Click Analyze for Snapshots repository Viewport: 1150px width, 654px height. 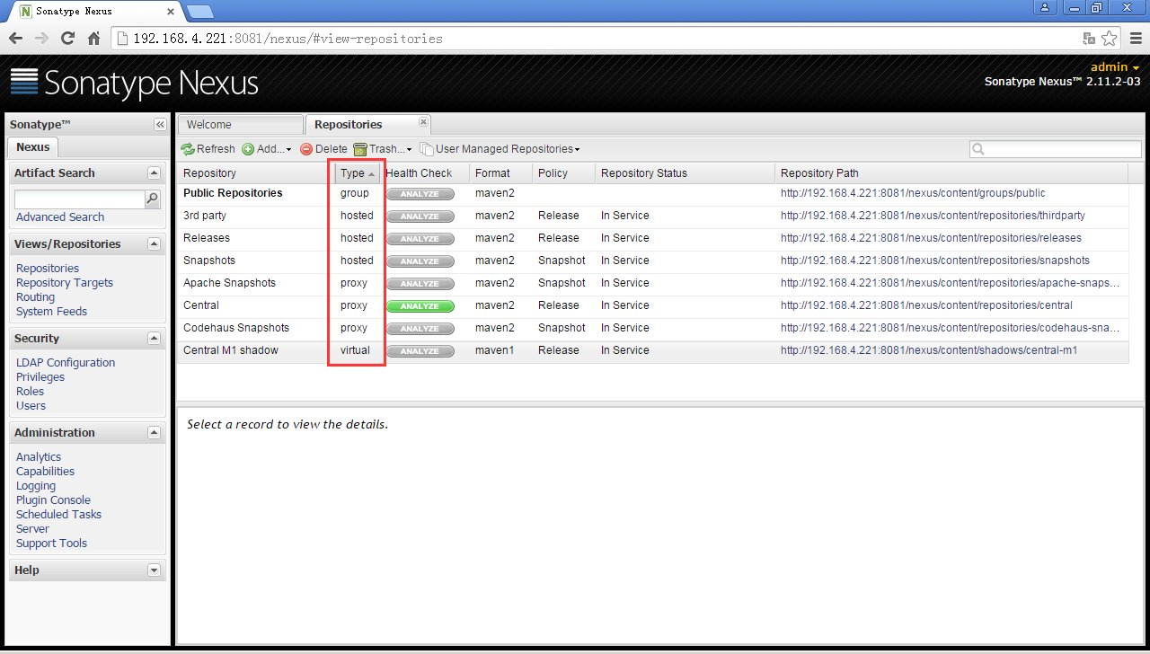(x=420, y=261)
